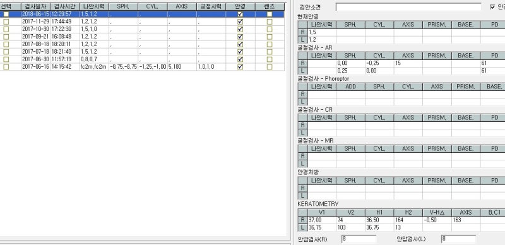Click the 교정시력 column header

click(211, 6)
